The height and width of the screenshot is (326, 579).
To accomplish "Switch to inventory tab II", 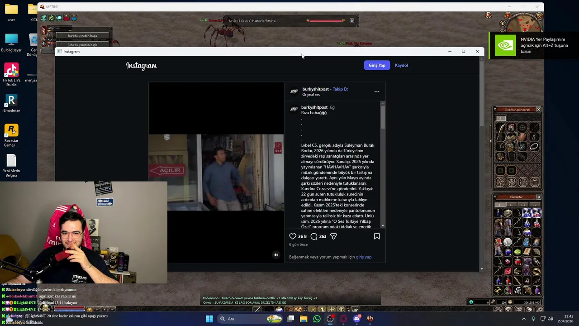I will 511,205.
